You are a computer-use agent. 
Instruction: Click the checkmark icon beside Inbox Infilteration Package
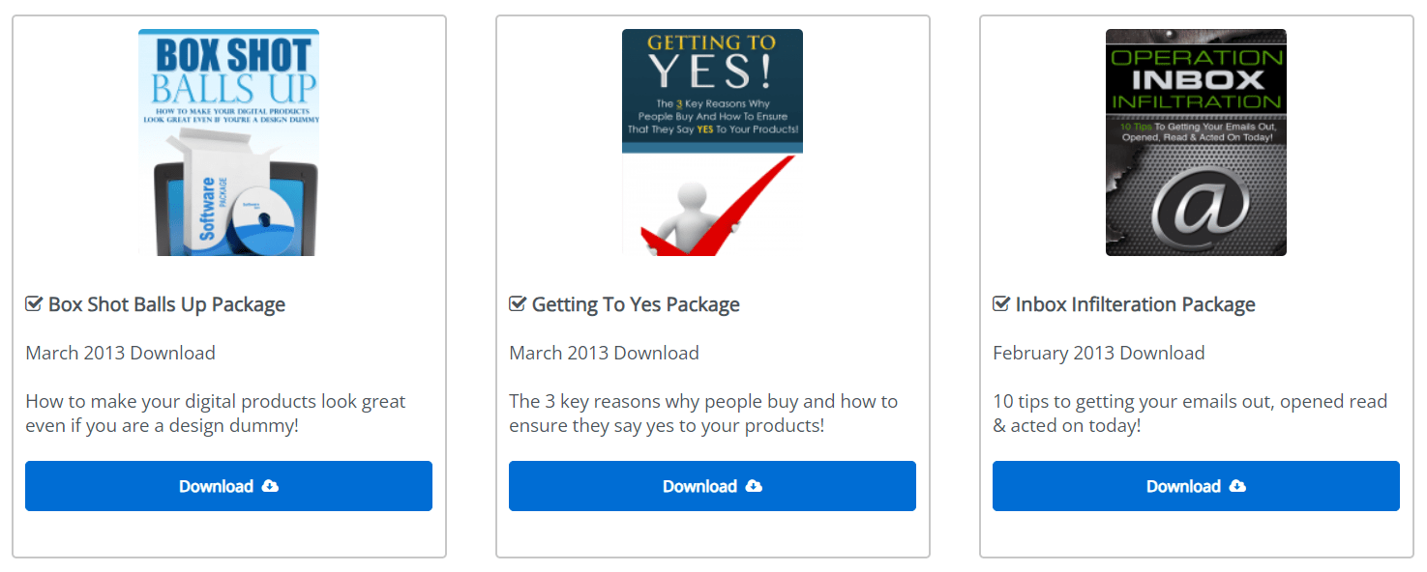click(x=1001, y=304)
